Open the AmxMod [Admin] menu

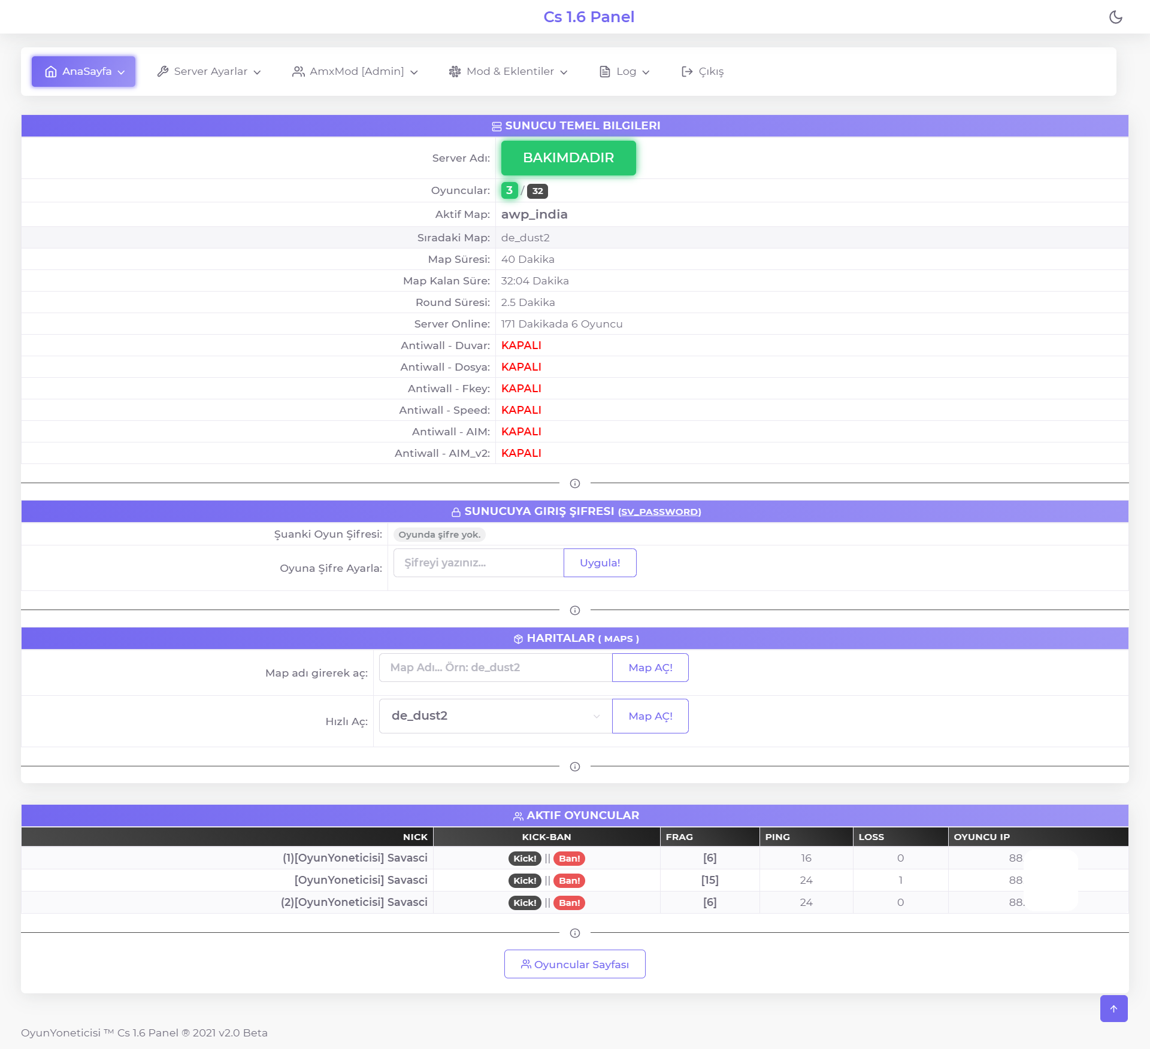[355, 72]
